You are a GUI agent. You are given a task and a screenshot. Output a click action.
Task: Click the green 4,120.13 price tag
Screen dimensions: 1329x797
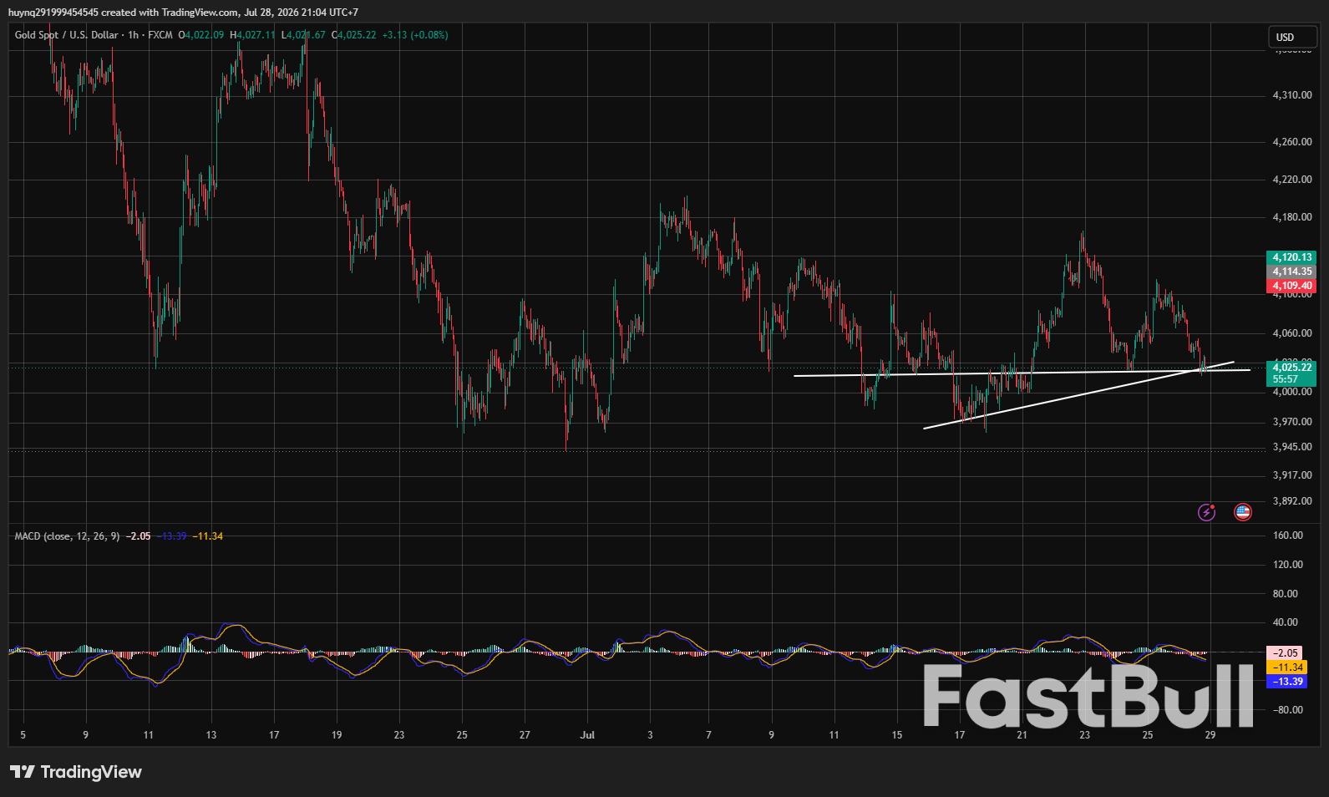point(1291,257)
